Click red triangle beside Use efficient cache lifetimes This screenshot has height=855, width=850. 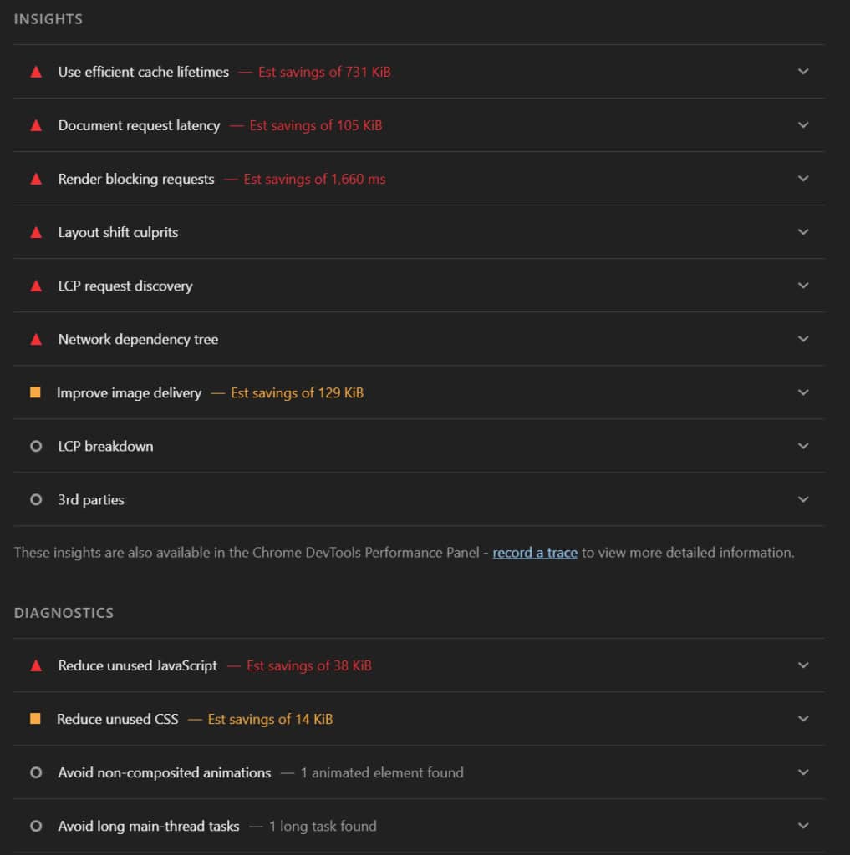tap(36, 72)
